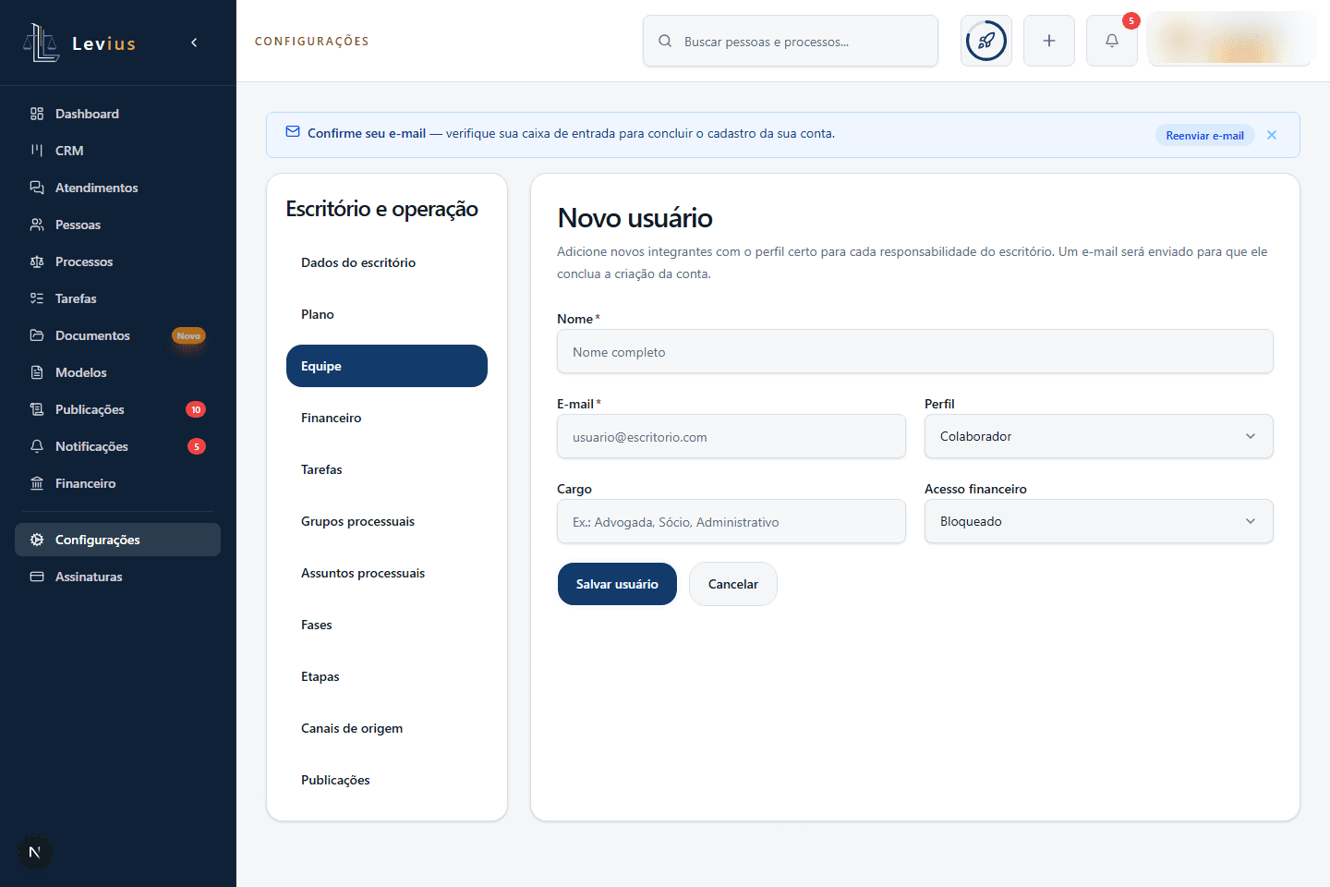This screenshot has height=887, width=1330.
Task: Click the 'Escritório e operação' heading
Action: 382,209
